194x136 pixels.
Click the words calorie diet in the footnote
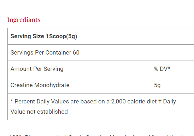click(142, 101)
